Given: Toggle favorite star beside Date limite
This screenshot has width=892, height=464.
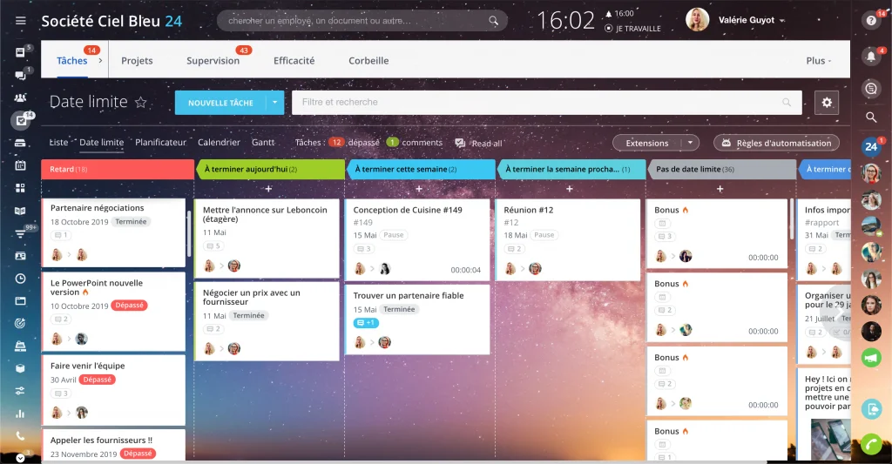Looking at the screenshot, I should coord(141,103).
